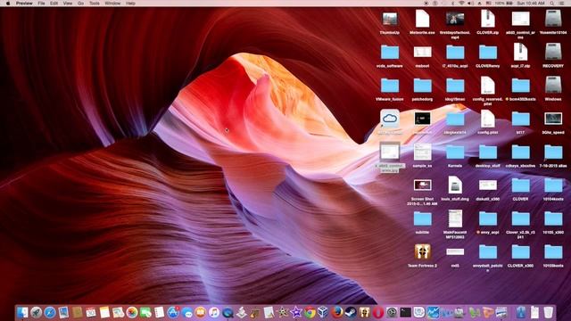
Task: Select the Team Fortress 2 desktop icon
Action: (x=422, y=251)
